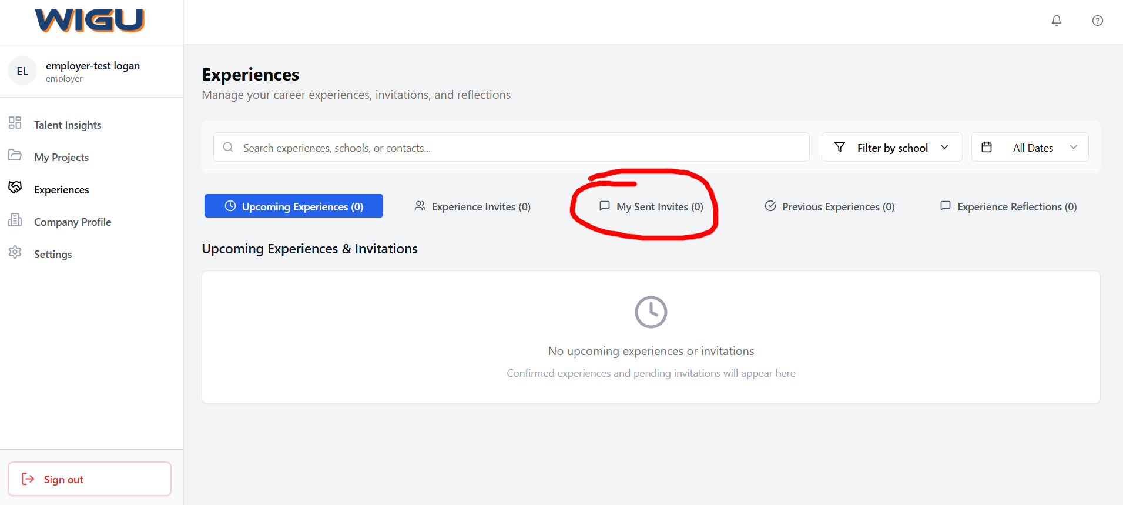Click the search magnifier icon

pyautogui.click(x=228, y=147)
